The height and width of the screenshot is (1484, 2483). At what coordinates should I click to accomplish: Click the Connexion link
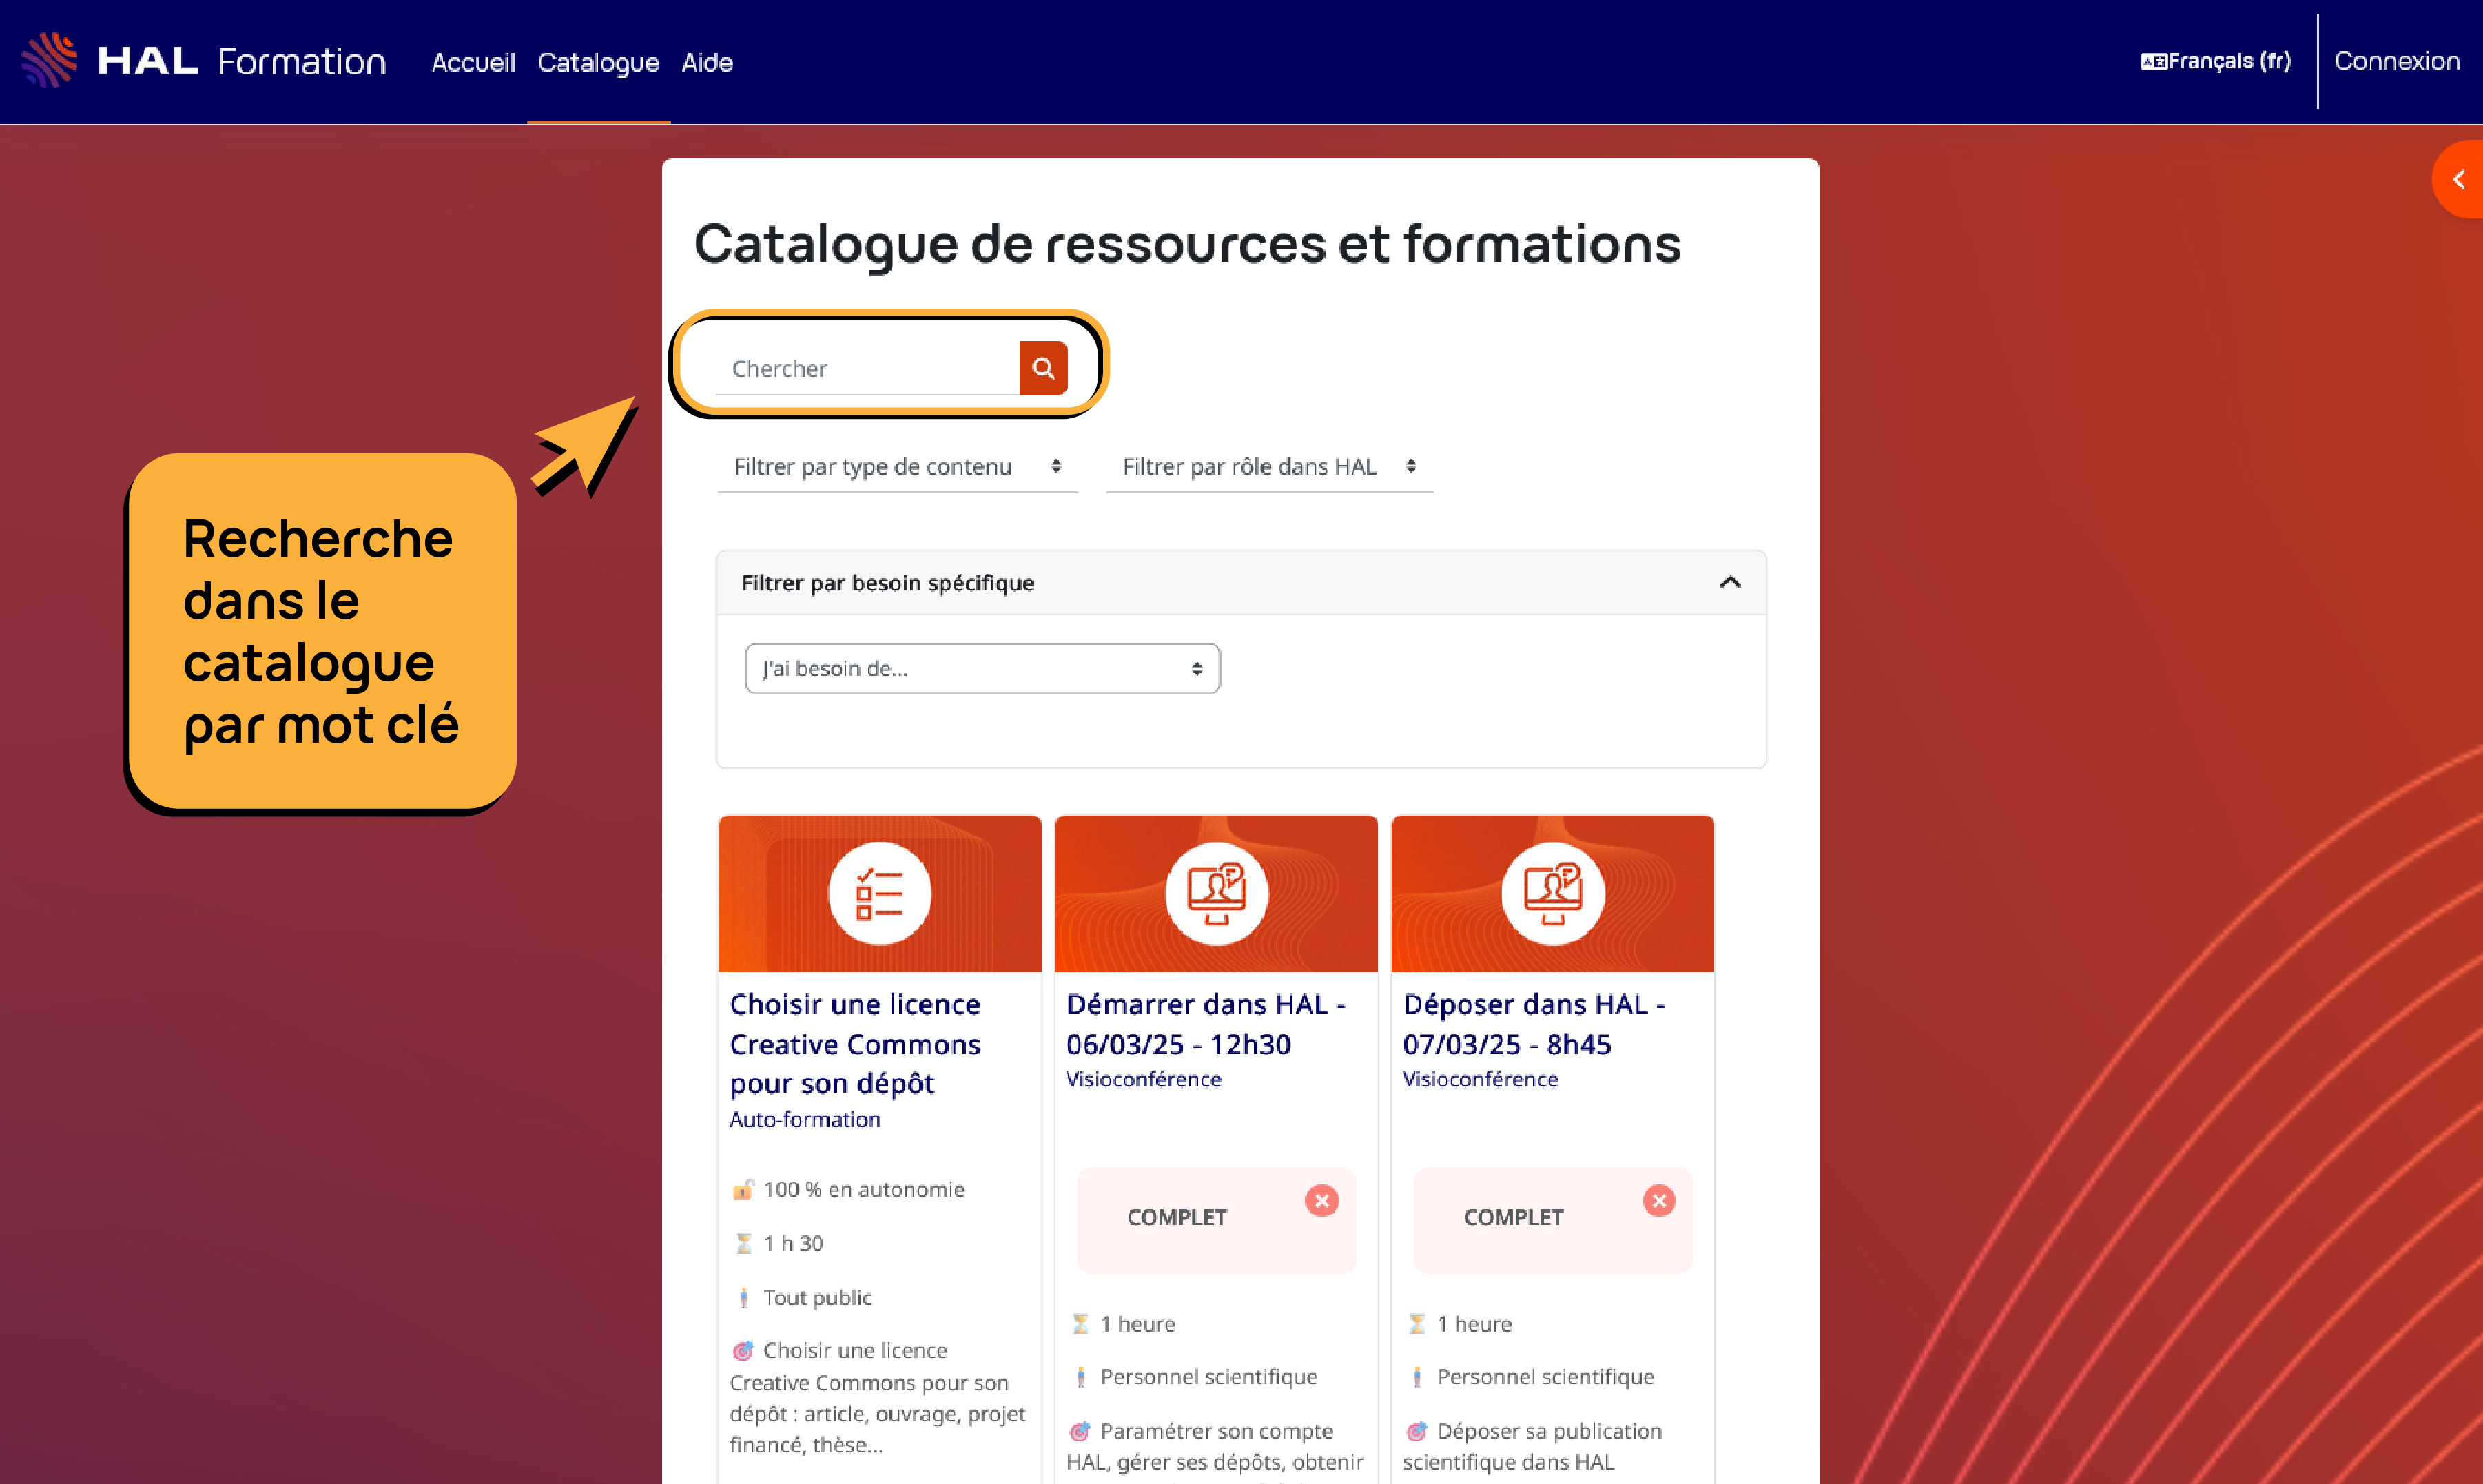pyautogui.click(x=2396, y=61)
